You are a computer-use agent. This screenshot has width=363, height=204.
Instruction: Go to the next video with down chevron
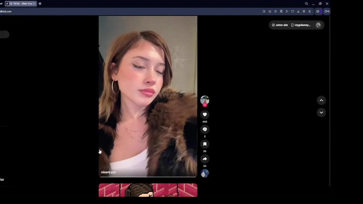pos(321,112)
